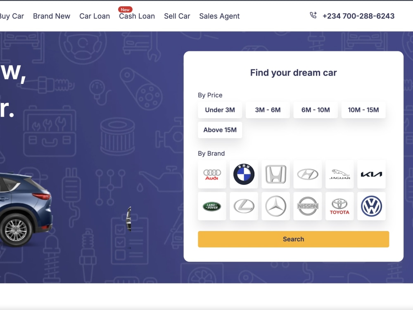Click the yellow Search button
The height and width of the screenshot is (310, 413).
pyautogui.click(x=293, y=239)
